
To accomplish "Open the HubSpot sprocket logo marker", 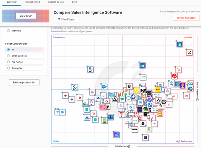I will tap(178, 70).
